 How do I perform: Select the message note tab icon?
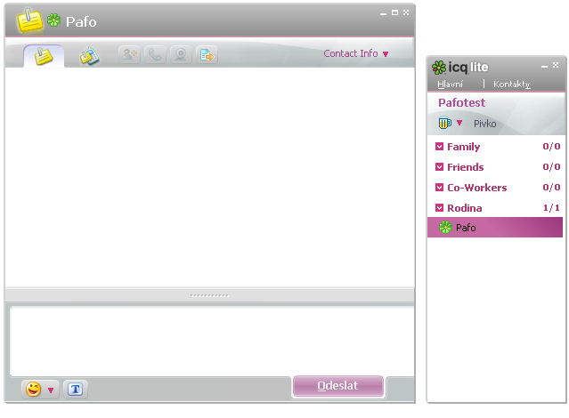[44, 56]
